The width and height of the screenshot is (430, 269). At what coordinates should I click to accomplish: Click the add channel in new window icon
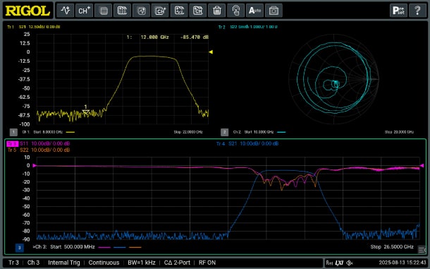(x=160, y=11)
